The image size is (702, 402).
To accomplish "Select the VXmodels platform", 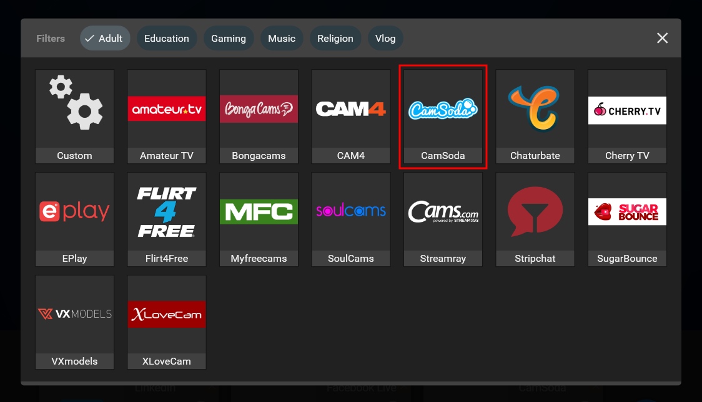I will pos(74,322).
